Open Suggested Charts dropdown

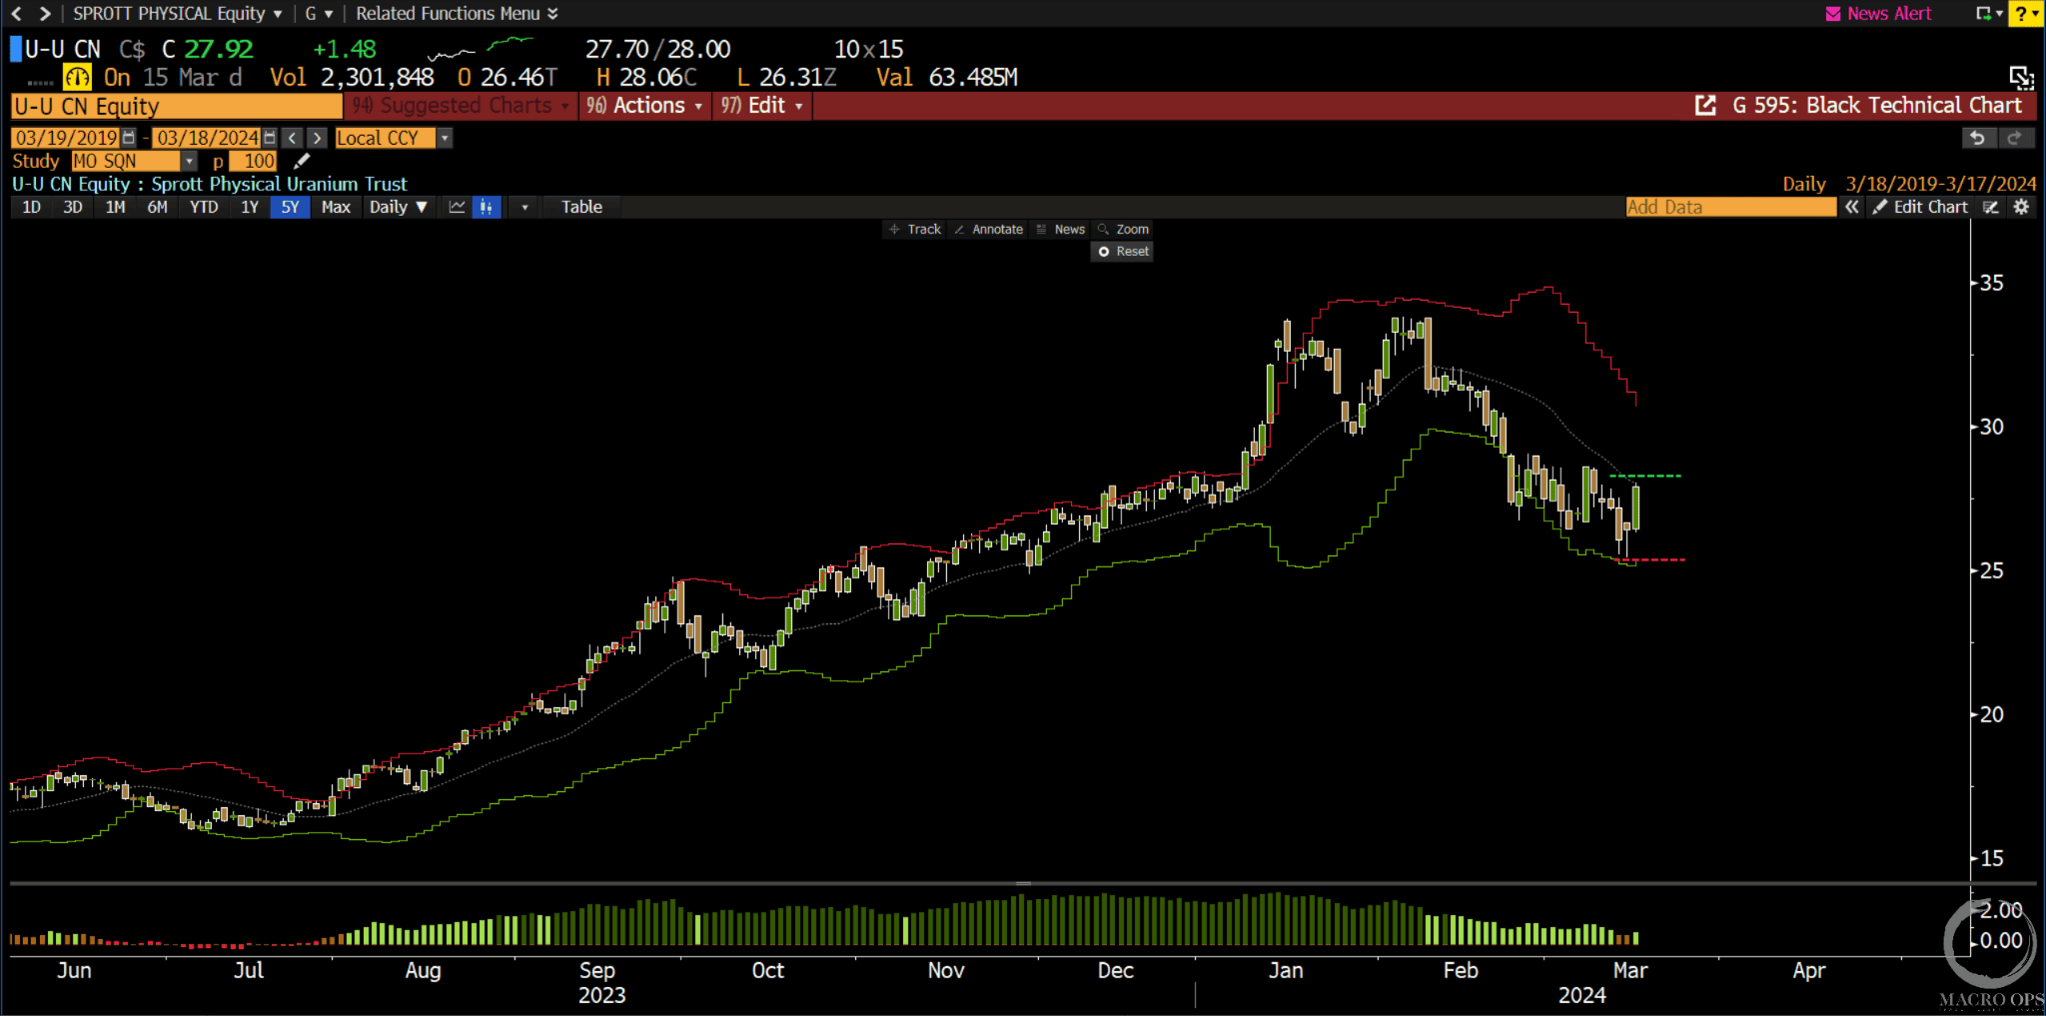[460, 106]
